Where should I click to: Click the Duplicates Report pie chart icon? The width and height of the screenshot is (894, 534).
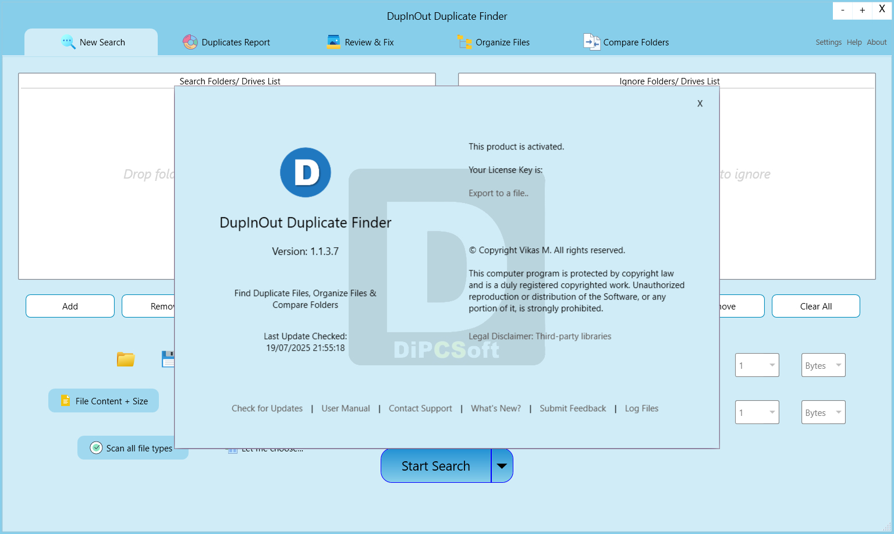(190, 42)
